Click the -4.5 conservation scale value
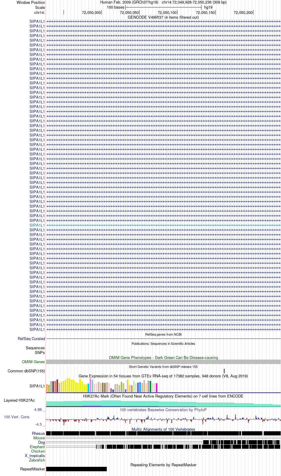 coord(38,424)
